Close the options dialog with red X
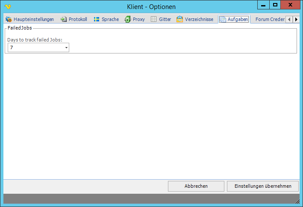This screenshot has width=303, height=207. tap(291, 5)
